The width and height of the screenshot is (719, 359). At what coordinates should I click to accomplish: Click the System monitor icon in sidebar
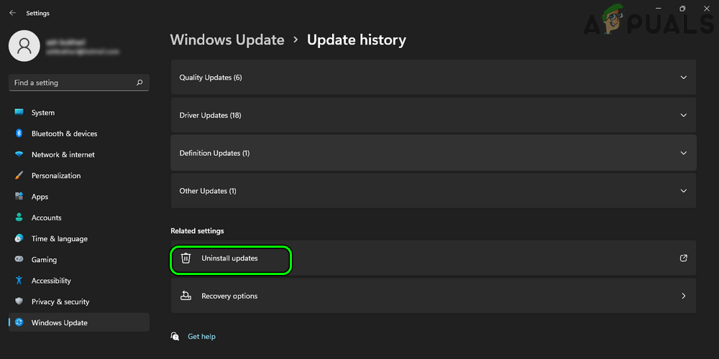[x=19, y=113]
